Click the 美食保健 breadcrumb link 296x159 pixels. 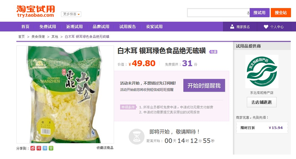(x=38, y=36)
